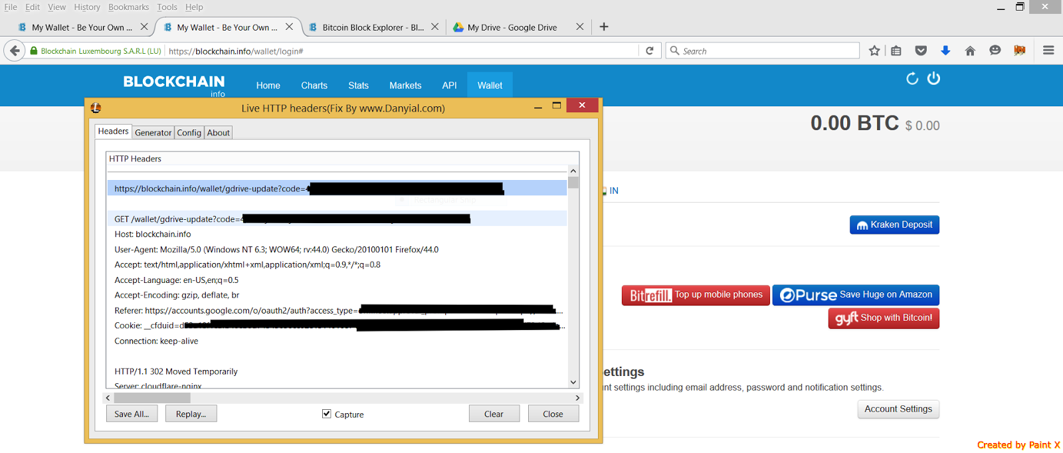Open the downloads arrow icon
Image resolution: width=1063 pixels, height=453 pixels.
pyautogui.click(x=945, y=50)
